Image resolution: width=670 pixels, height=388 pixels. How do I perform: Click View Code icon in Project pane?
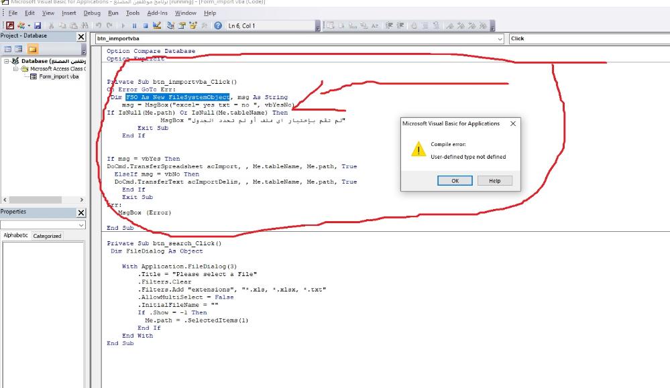8,50
